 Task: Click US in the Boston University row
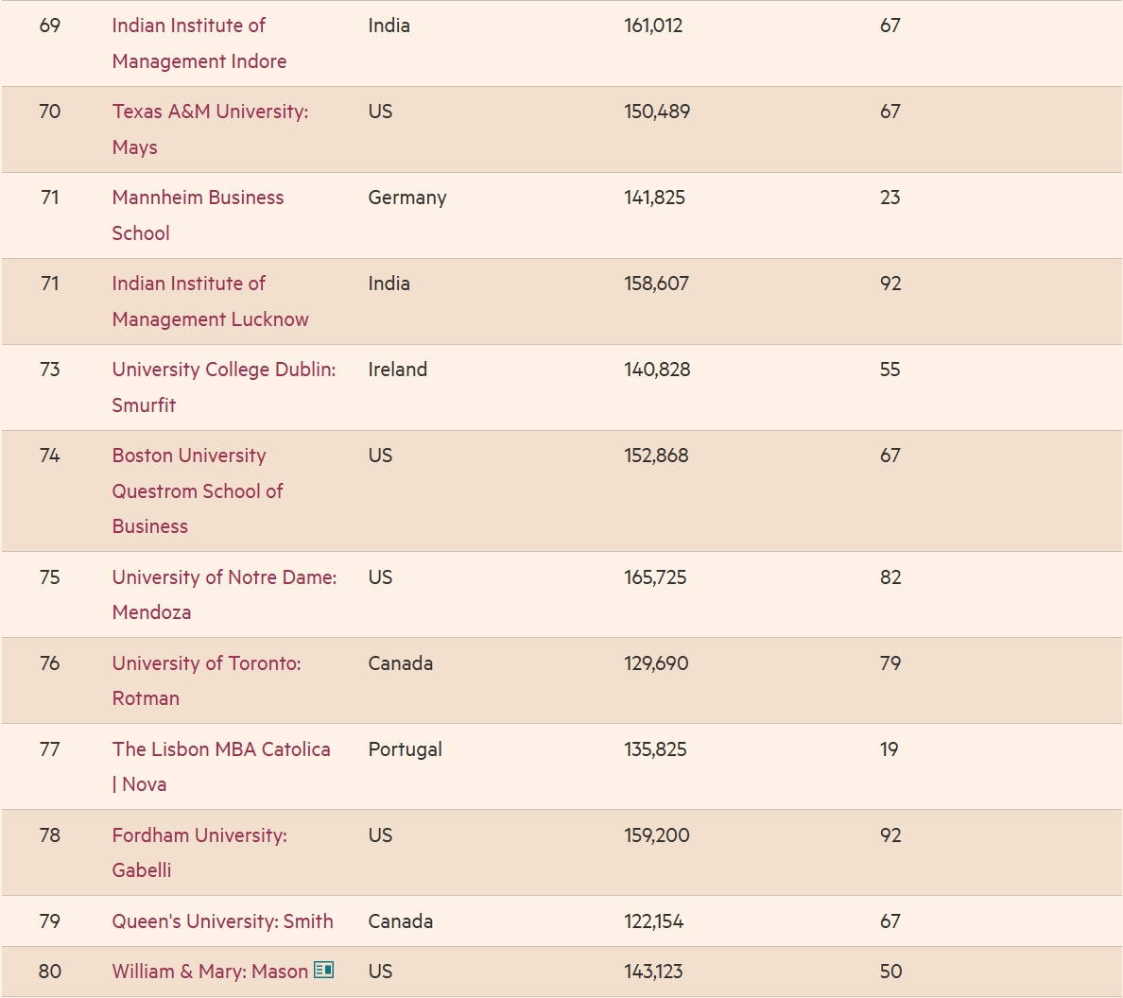click(380, 456)
